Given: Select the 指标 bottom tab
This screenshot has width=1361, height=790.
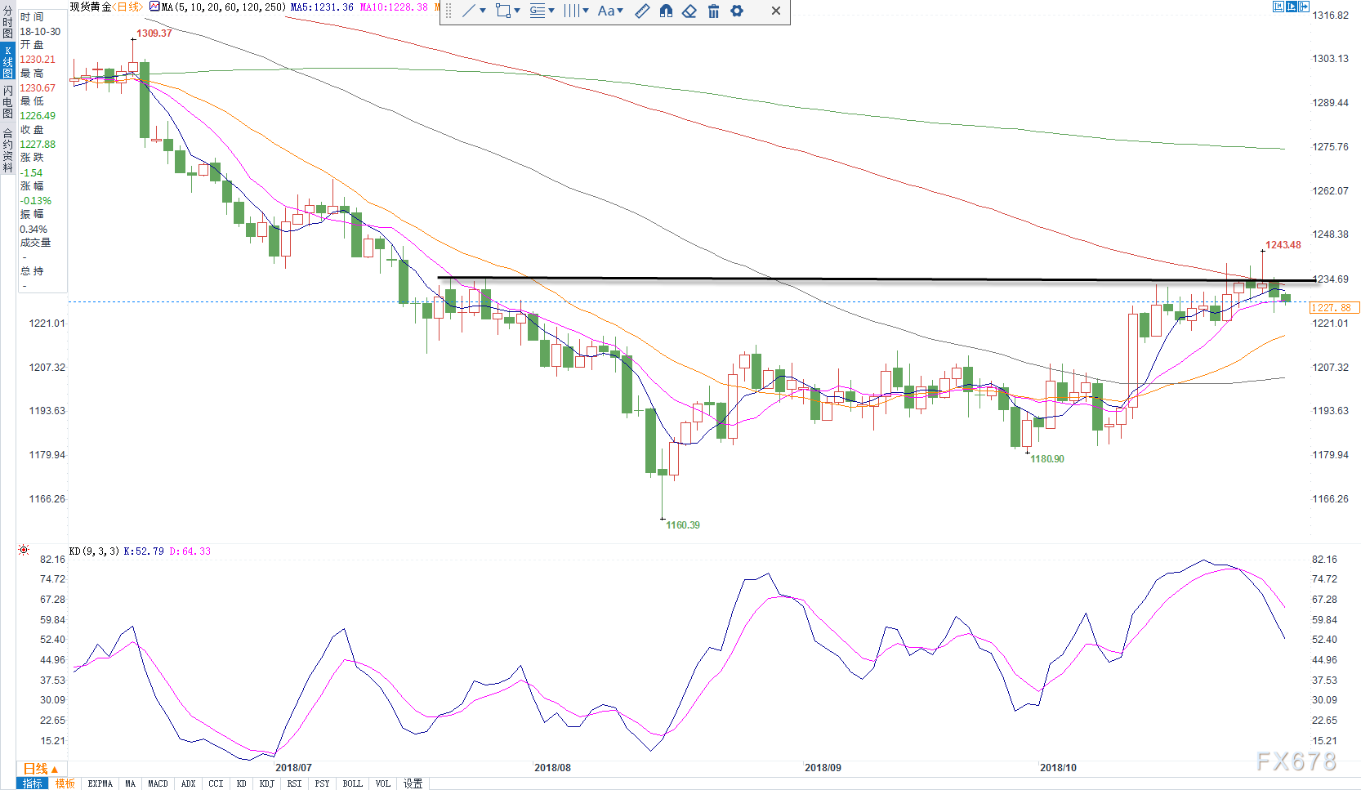Looking at the screenshot, I should (x=33, y=783).
